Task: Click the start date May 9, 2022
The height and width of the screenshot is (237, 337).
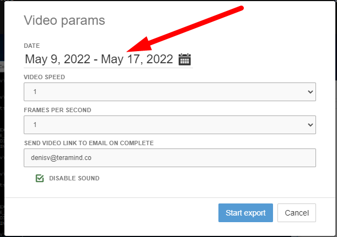Action: pos(57,59)
